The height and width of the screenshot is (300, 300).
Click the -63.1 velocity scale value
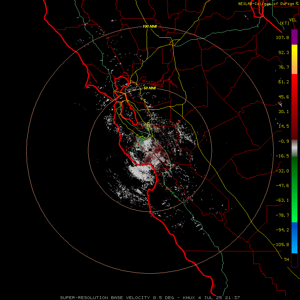coord(282,200)
